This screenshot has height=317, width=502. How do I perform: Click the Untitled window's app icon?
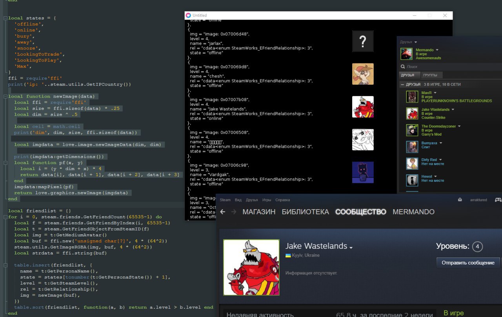[x=188, y=15]
